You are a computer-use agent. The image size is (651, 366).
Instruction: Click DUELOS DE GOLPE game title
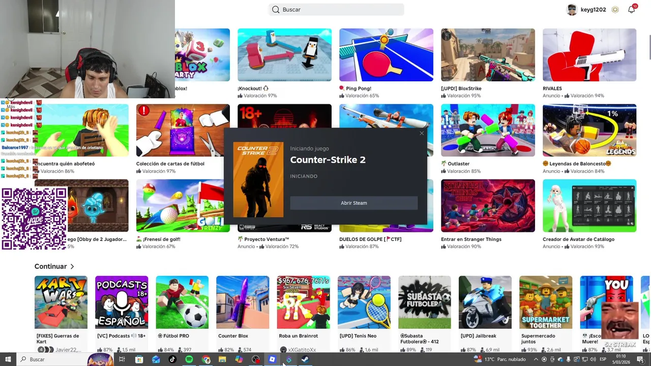[370, 239]
